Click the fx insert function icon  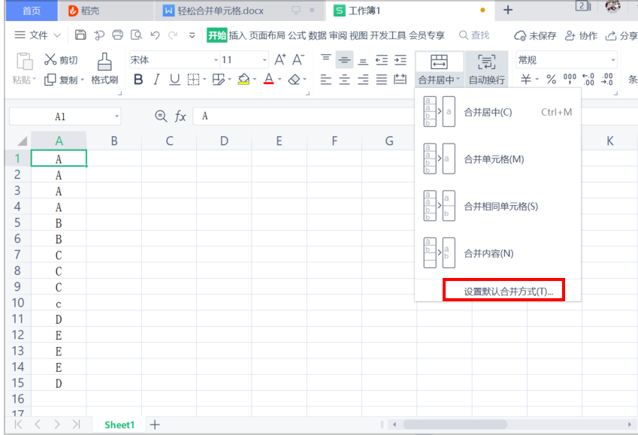click(180, 116)
